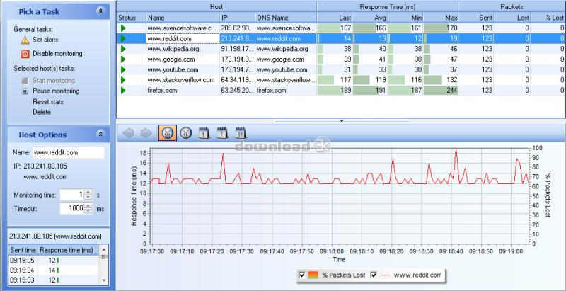Select the www.google.com host name cell
The height and width of the screenshot is (291, 566).
pos(183,59)
